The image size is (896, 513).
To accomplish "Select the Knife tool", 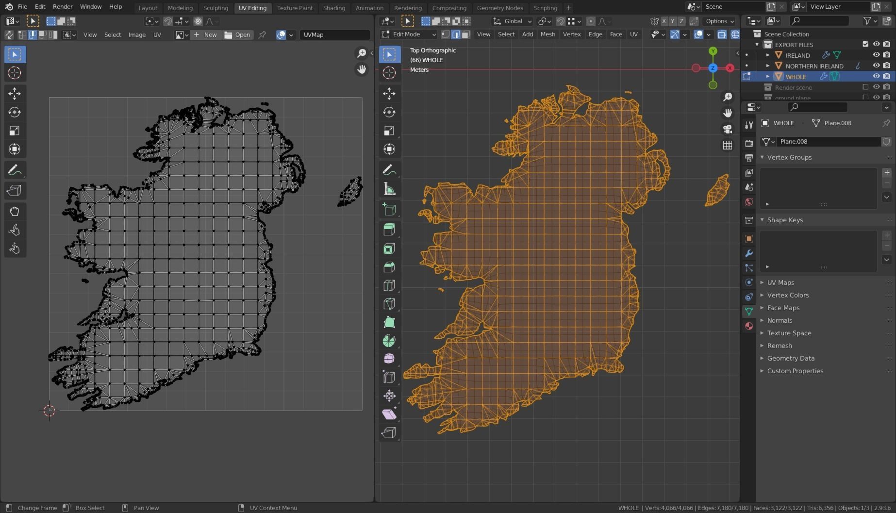I will coord(389,304).
